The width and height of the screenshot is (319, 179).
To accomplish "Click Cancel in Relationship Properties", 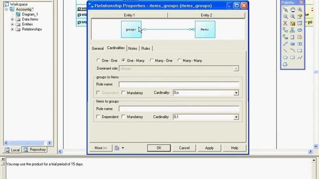I will 184,148.
